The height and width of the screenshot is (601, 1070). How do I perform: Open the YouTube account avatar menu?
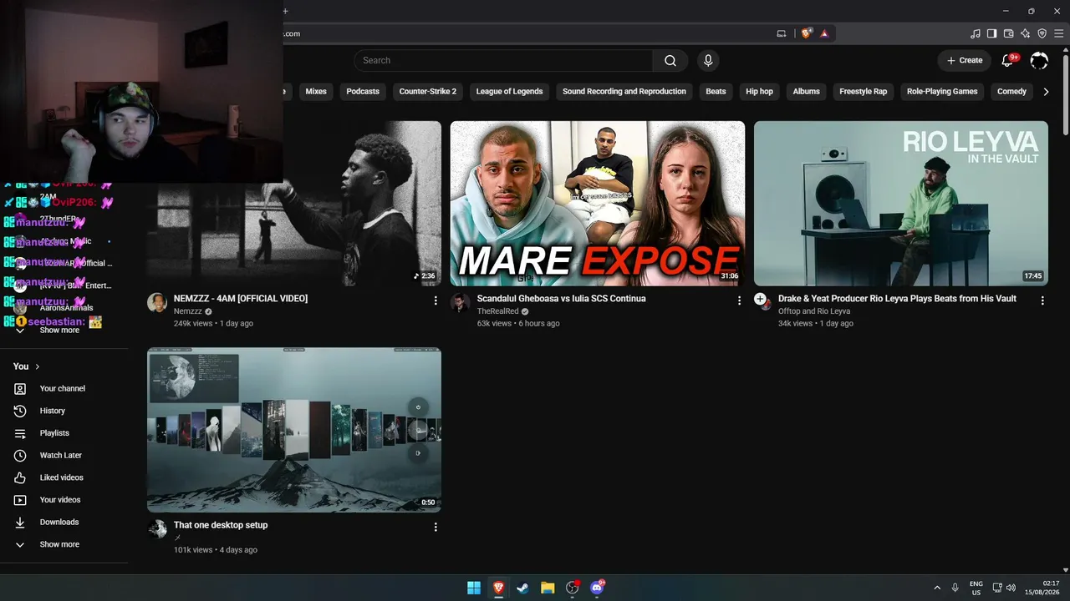point(1039,60)
